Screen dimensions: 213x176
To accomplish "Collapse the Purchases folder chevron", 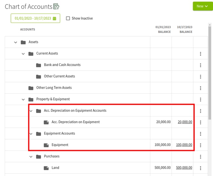I will coord(31,156).
